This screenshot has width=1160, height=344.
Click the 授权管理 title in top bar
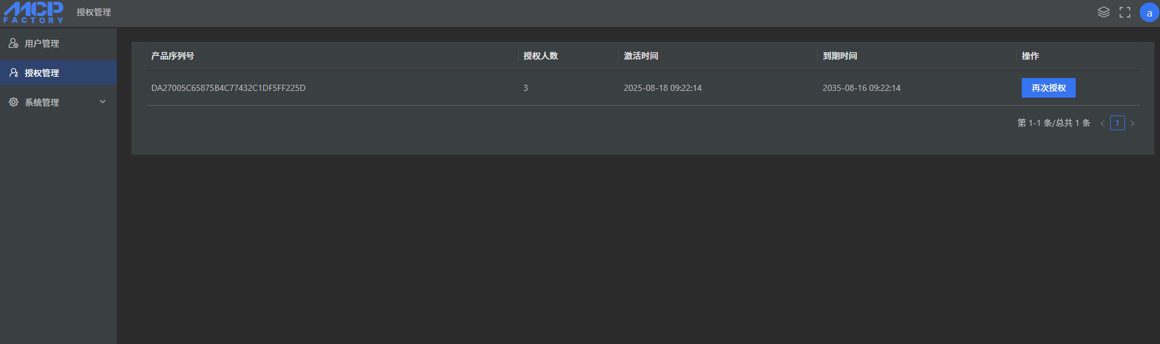click(x=93, y=12)
